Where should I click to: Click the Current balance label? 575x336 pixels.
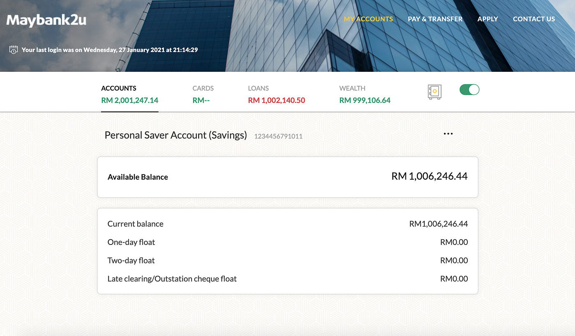point(136,224)
